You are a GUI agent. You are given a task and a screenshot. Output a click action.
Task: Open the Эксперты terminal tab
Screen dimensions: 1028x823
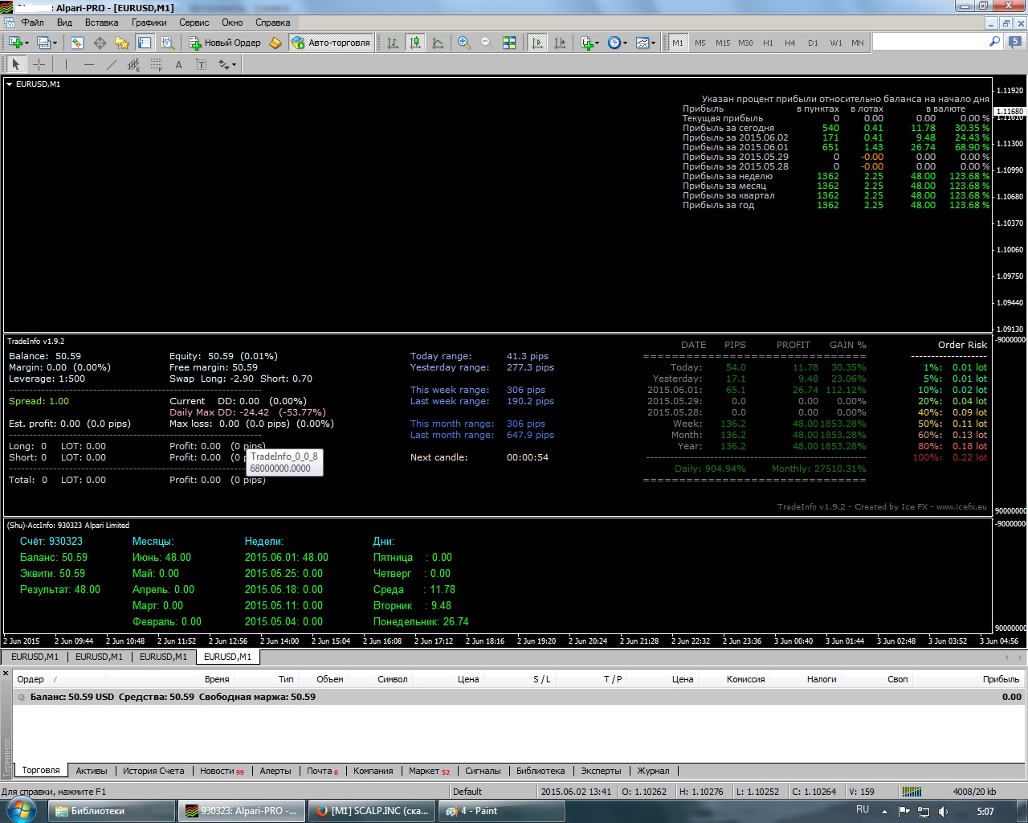(601, 771)
